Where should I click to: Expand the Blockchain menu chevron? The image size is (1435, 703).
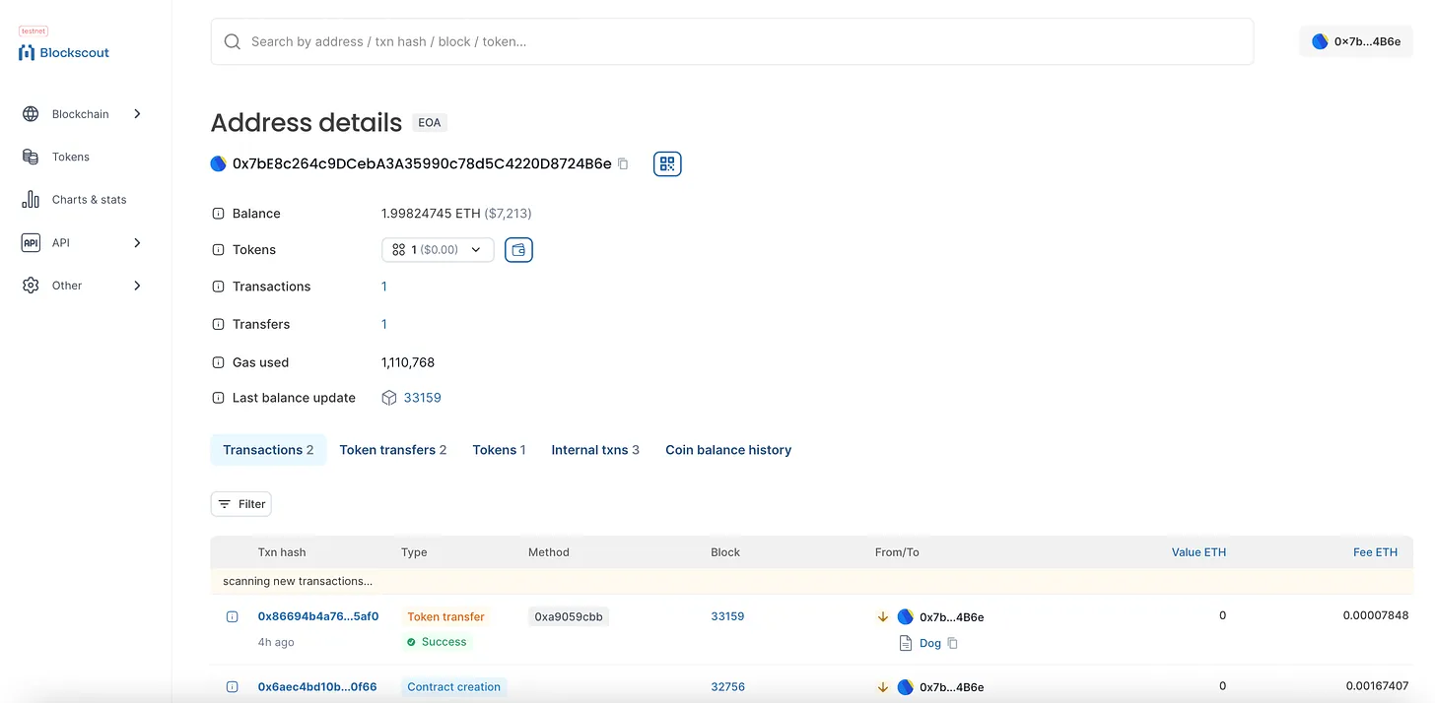[x=137, y=114]
